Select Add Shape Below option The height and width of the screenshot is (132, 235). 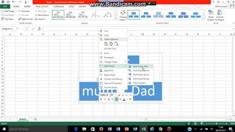141,79
